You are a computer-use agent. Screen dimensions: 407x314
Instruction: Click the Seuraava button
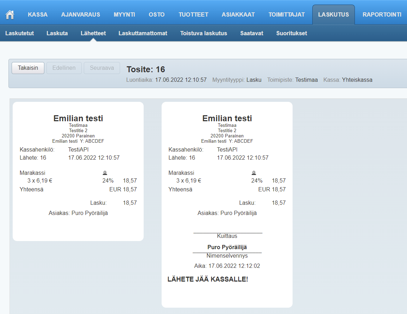pyautogui.click(x=102, y=68)
